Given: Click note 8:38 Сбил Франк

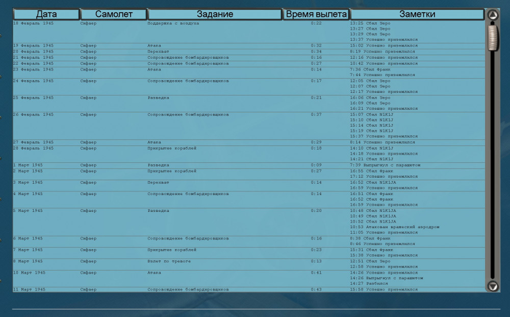Looking at the screenshot, I should (370, 238).
